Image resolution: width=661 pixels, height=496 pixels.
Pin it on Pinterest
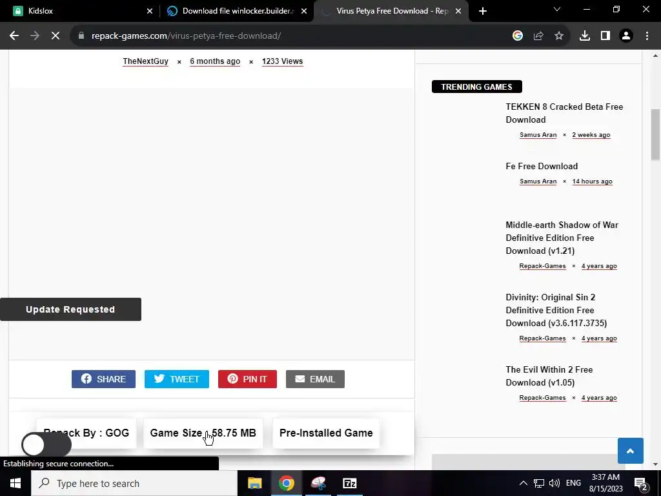(247, 378)
